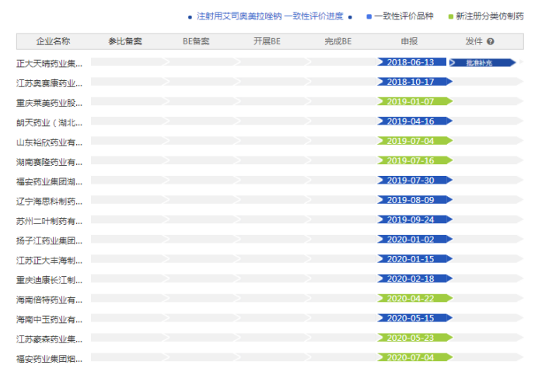542x372 pixels.
Task: Click the 开展BE column header
Action: coord(267,41)
